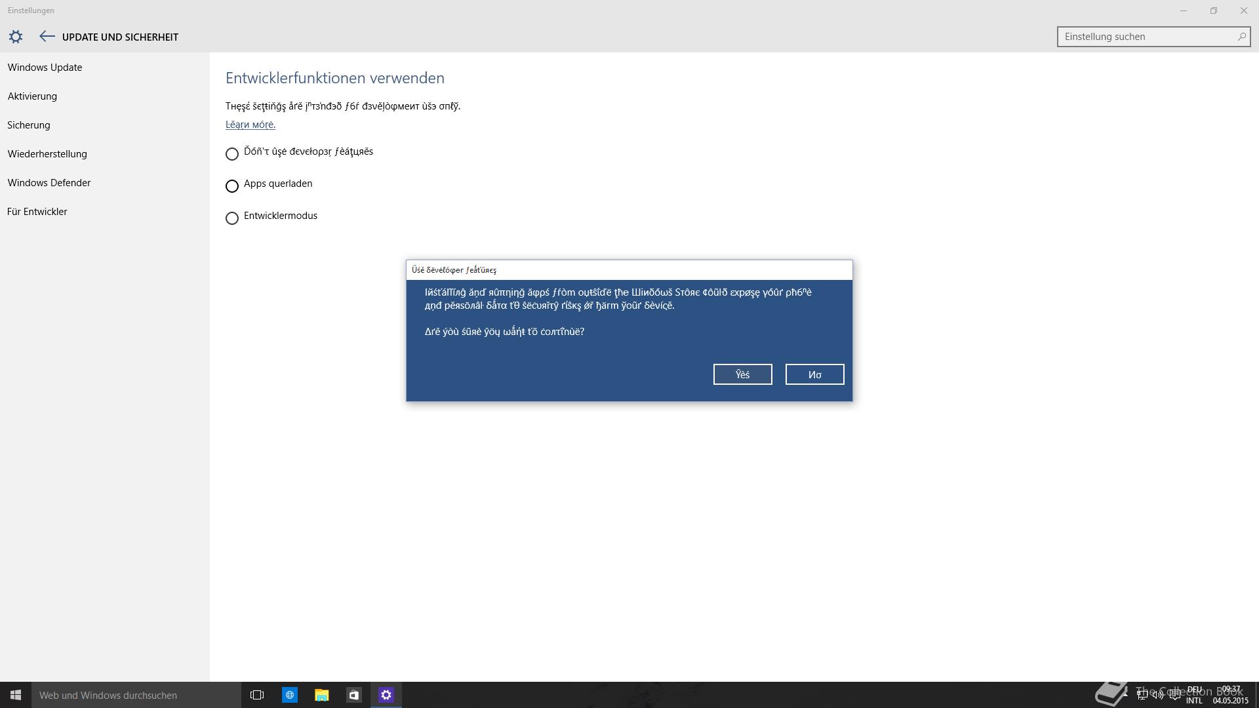Viewport: 1259px width, 708px height.
Task: Launch the browser globe icon on the taskbar
Action: [x=289, y=695]
